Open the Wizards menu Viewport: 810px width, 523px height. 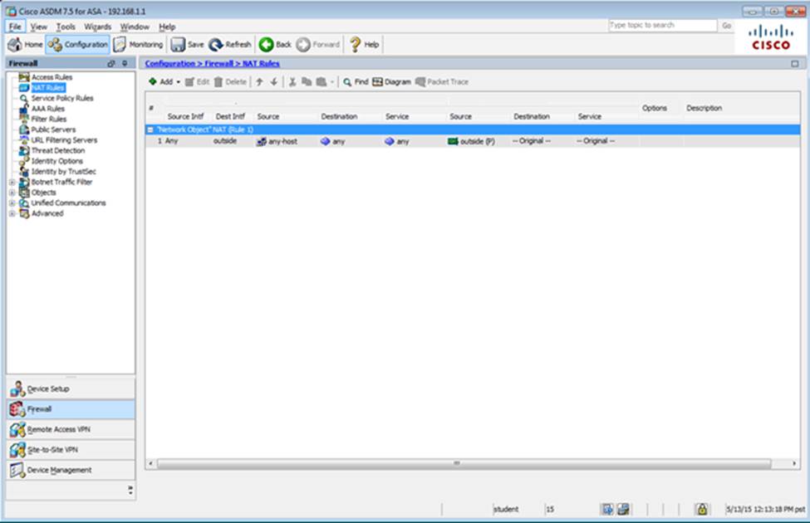point(97,27)
